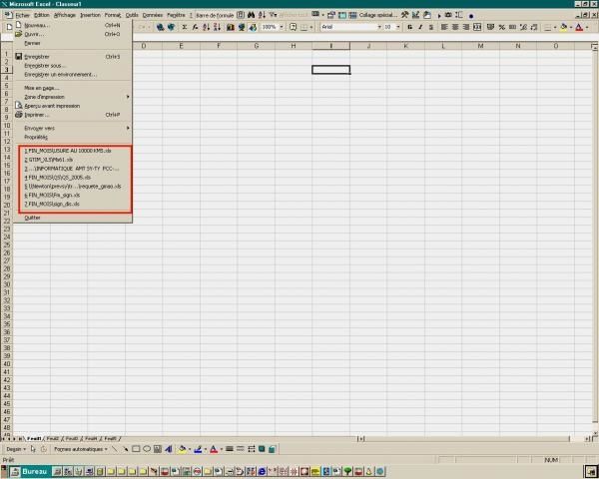Open the 'Formes automatiques' menu
This screenshot has width=599, height=479.
81,449
